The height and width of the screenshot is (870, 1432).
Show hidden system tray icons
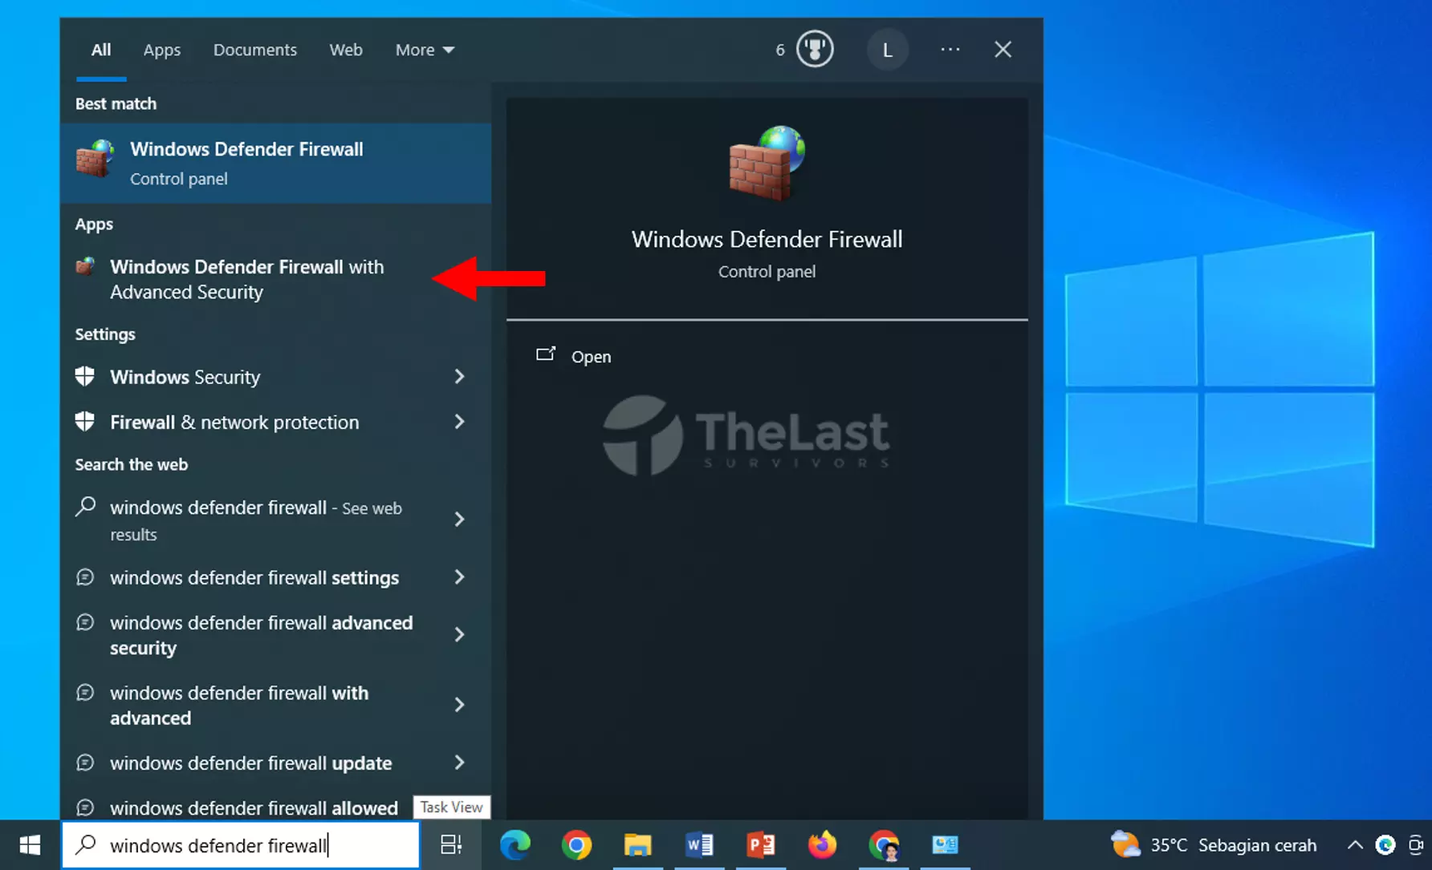1355,845
